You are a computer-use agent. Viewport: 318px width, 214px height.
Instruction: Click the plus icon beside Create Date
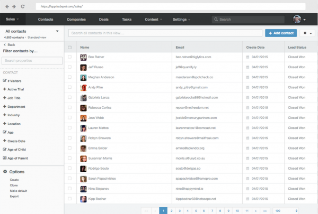click(x=5, y=141)
